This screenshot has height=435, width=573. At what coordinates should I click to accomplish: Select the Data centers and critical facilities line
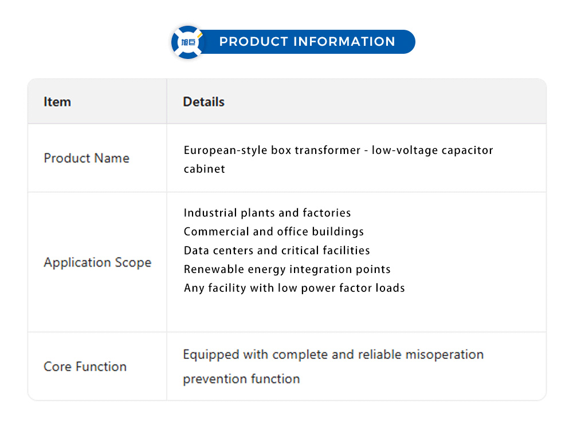coord(277,251)
